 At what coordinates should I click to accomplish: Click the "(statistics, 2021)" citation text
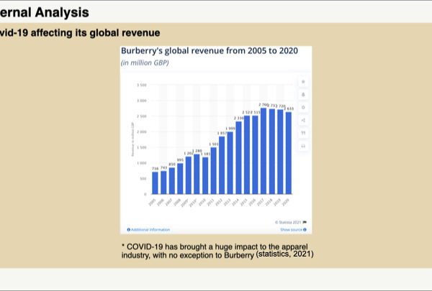[x=285, y=254]
